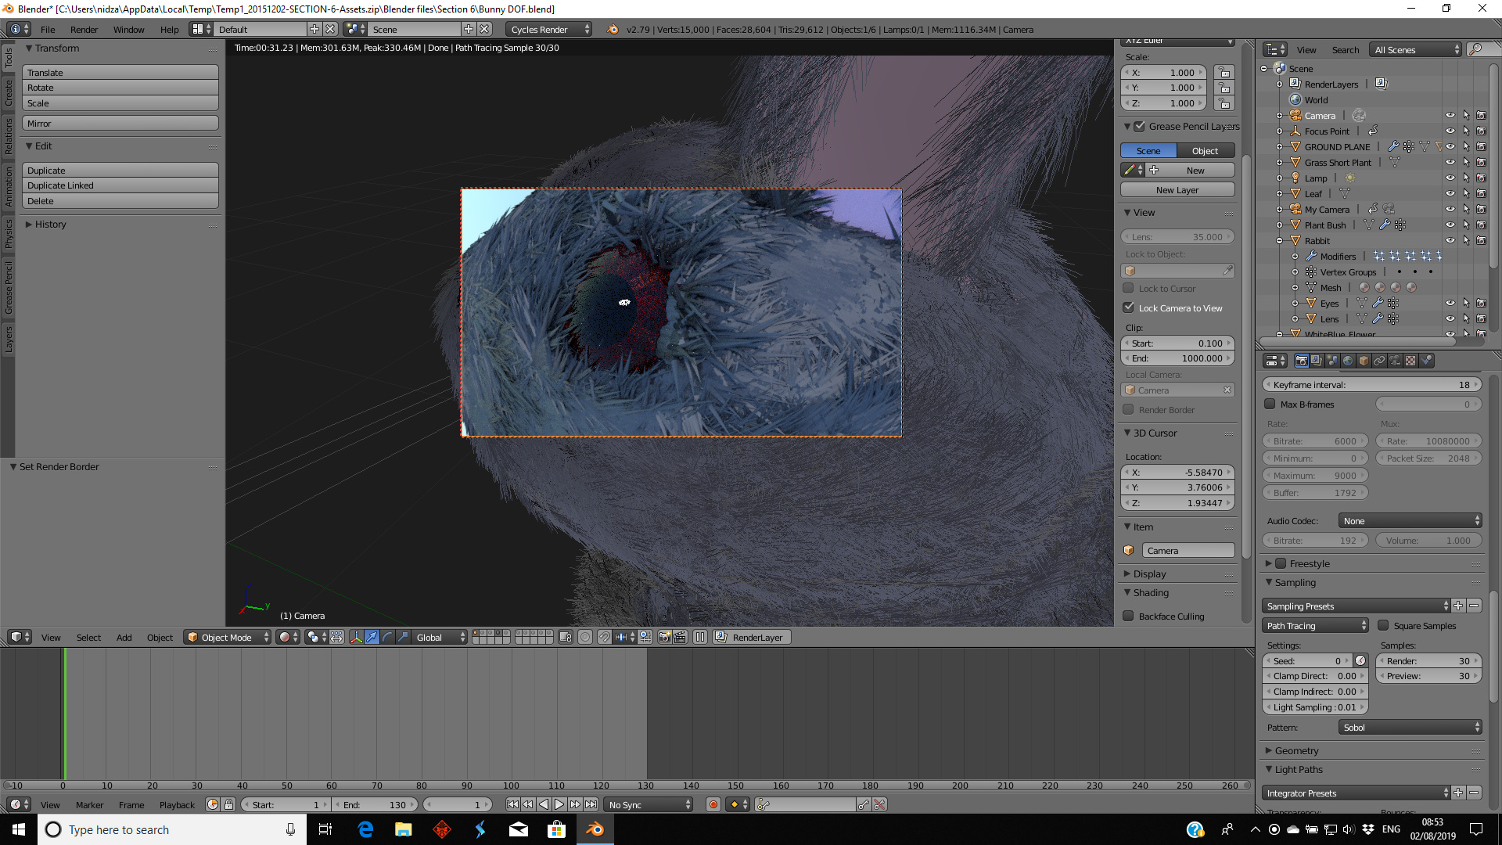The image size is (1502, 845).
Task: Jump to the timeline end frame
Action: tap(591, 804)
